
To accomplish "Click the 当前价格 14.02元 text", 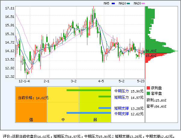I will [x=33, y=98].
